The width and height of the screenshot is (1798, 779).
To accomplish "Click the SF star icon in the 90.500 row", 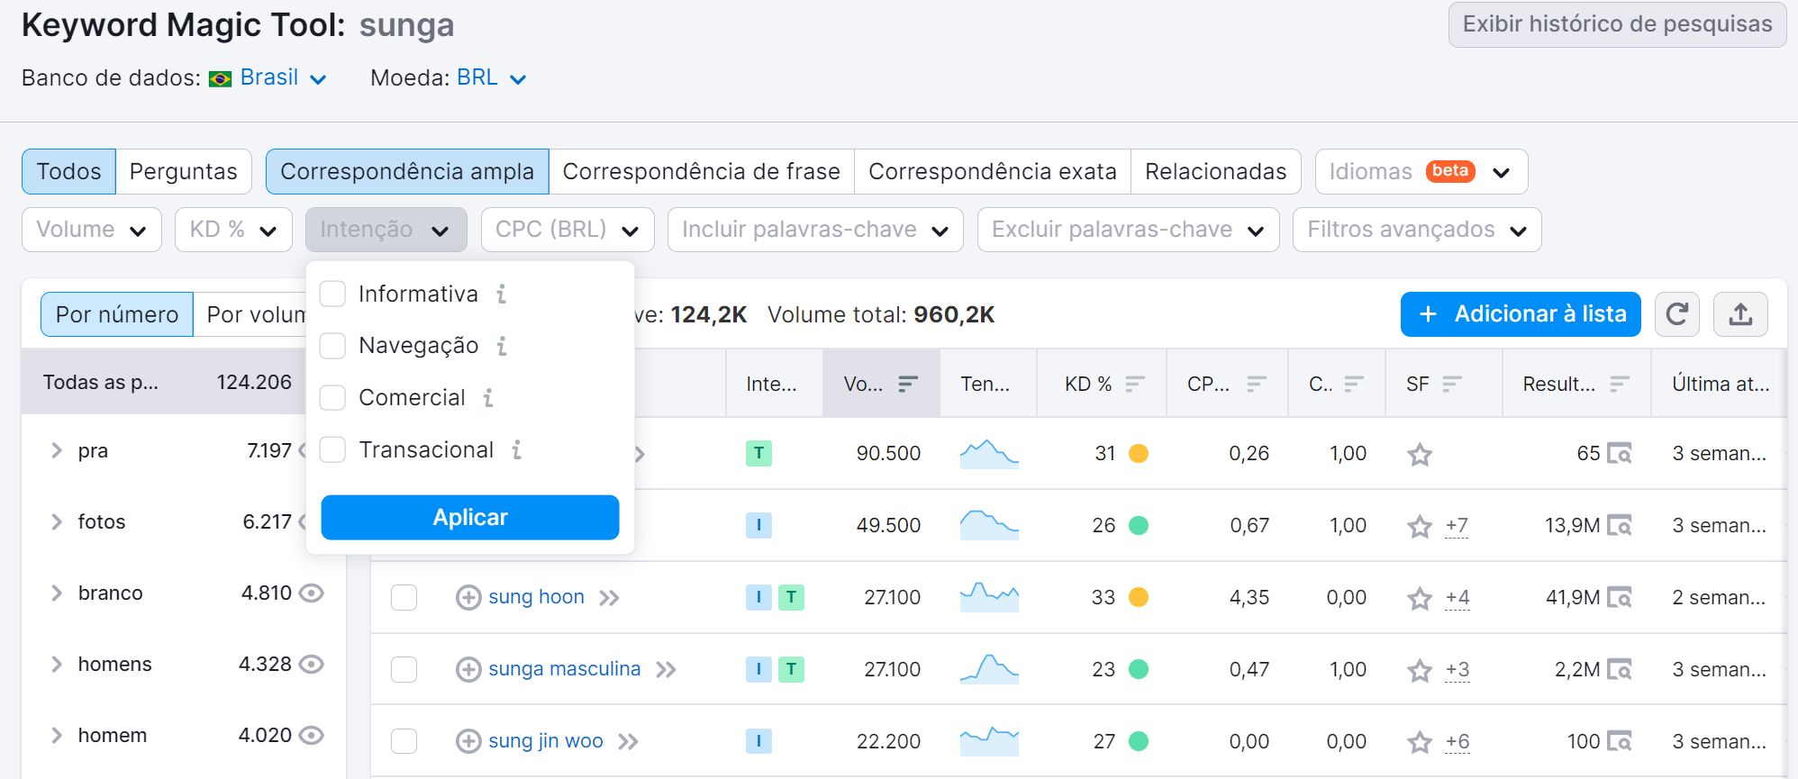I will click(x=1420, y=454).
